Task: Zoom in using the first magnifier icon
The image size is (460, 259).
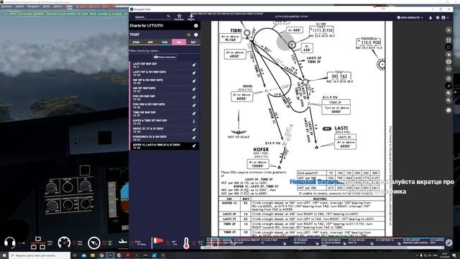Action: [448, 93]
